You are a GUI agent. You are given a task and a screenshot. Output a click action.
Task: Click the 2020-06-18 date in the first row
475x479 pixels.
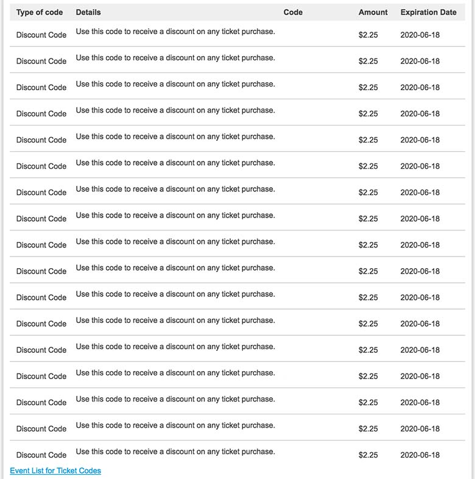420,35
